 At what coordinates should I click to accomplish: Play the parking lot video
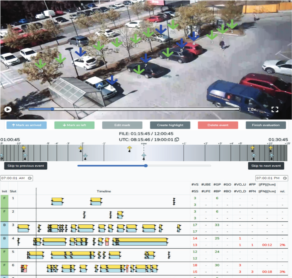click(8, 109)
